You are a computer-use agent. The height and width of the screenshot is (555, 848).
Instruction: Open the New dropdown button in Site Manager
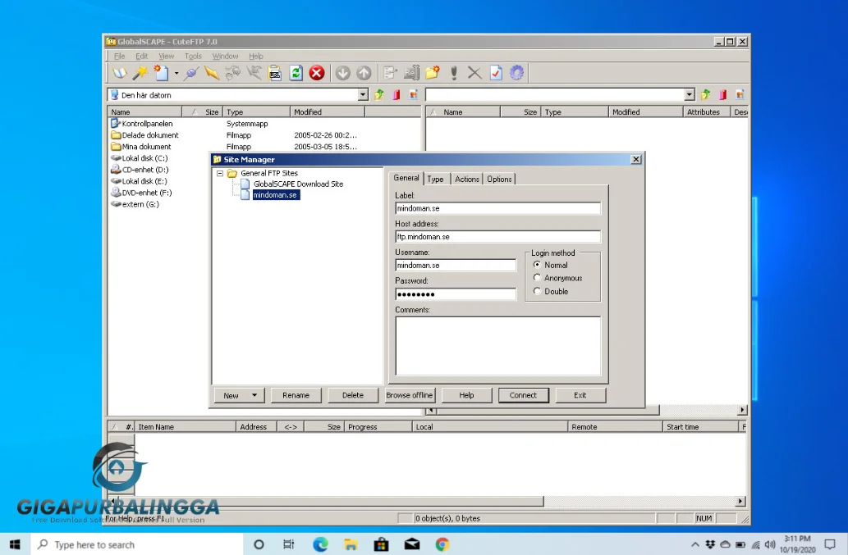(x=239, y=395)
